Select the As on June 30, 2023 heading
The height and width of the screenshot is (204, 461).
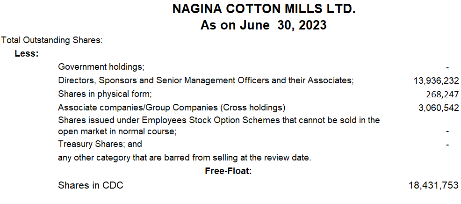(263, 25)
